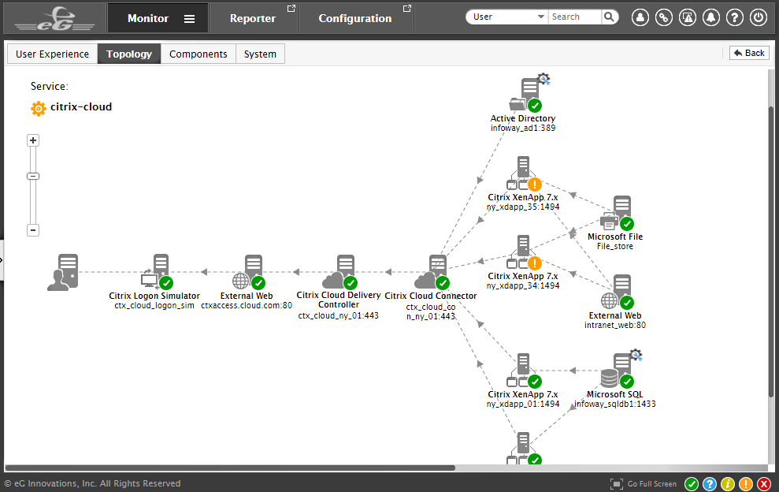The image size is (779, 492).
Task: Click the citrix-cloud service gear icon
Action: (x=39, y=108)
